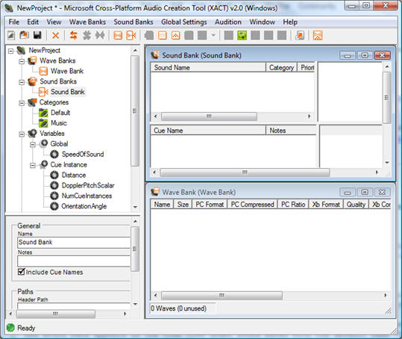This screenshot has height=339, width=402.
Task: Click the Header Path input field
Action: click(74, 305)
